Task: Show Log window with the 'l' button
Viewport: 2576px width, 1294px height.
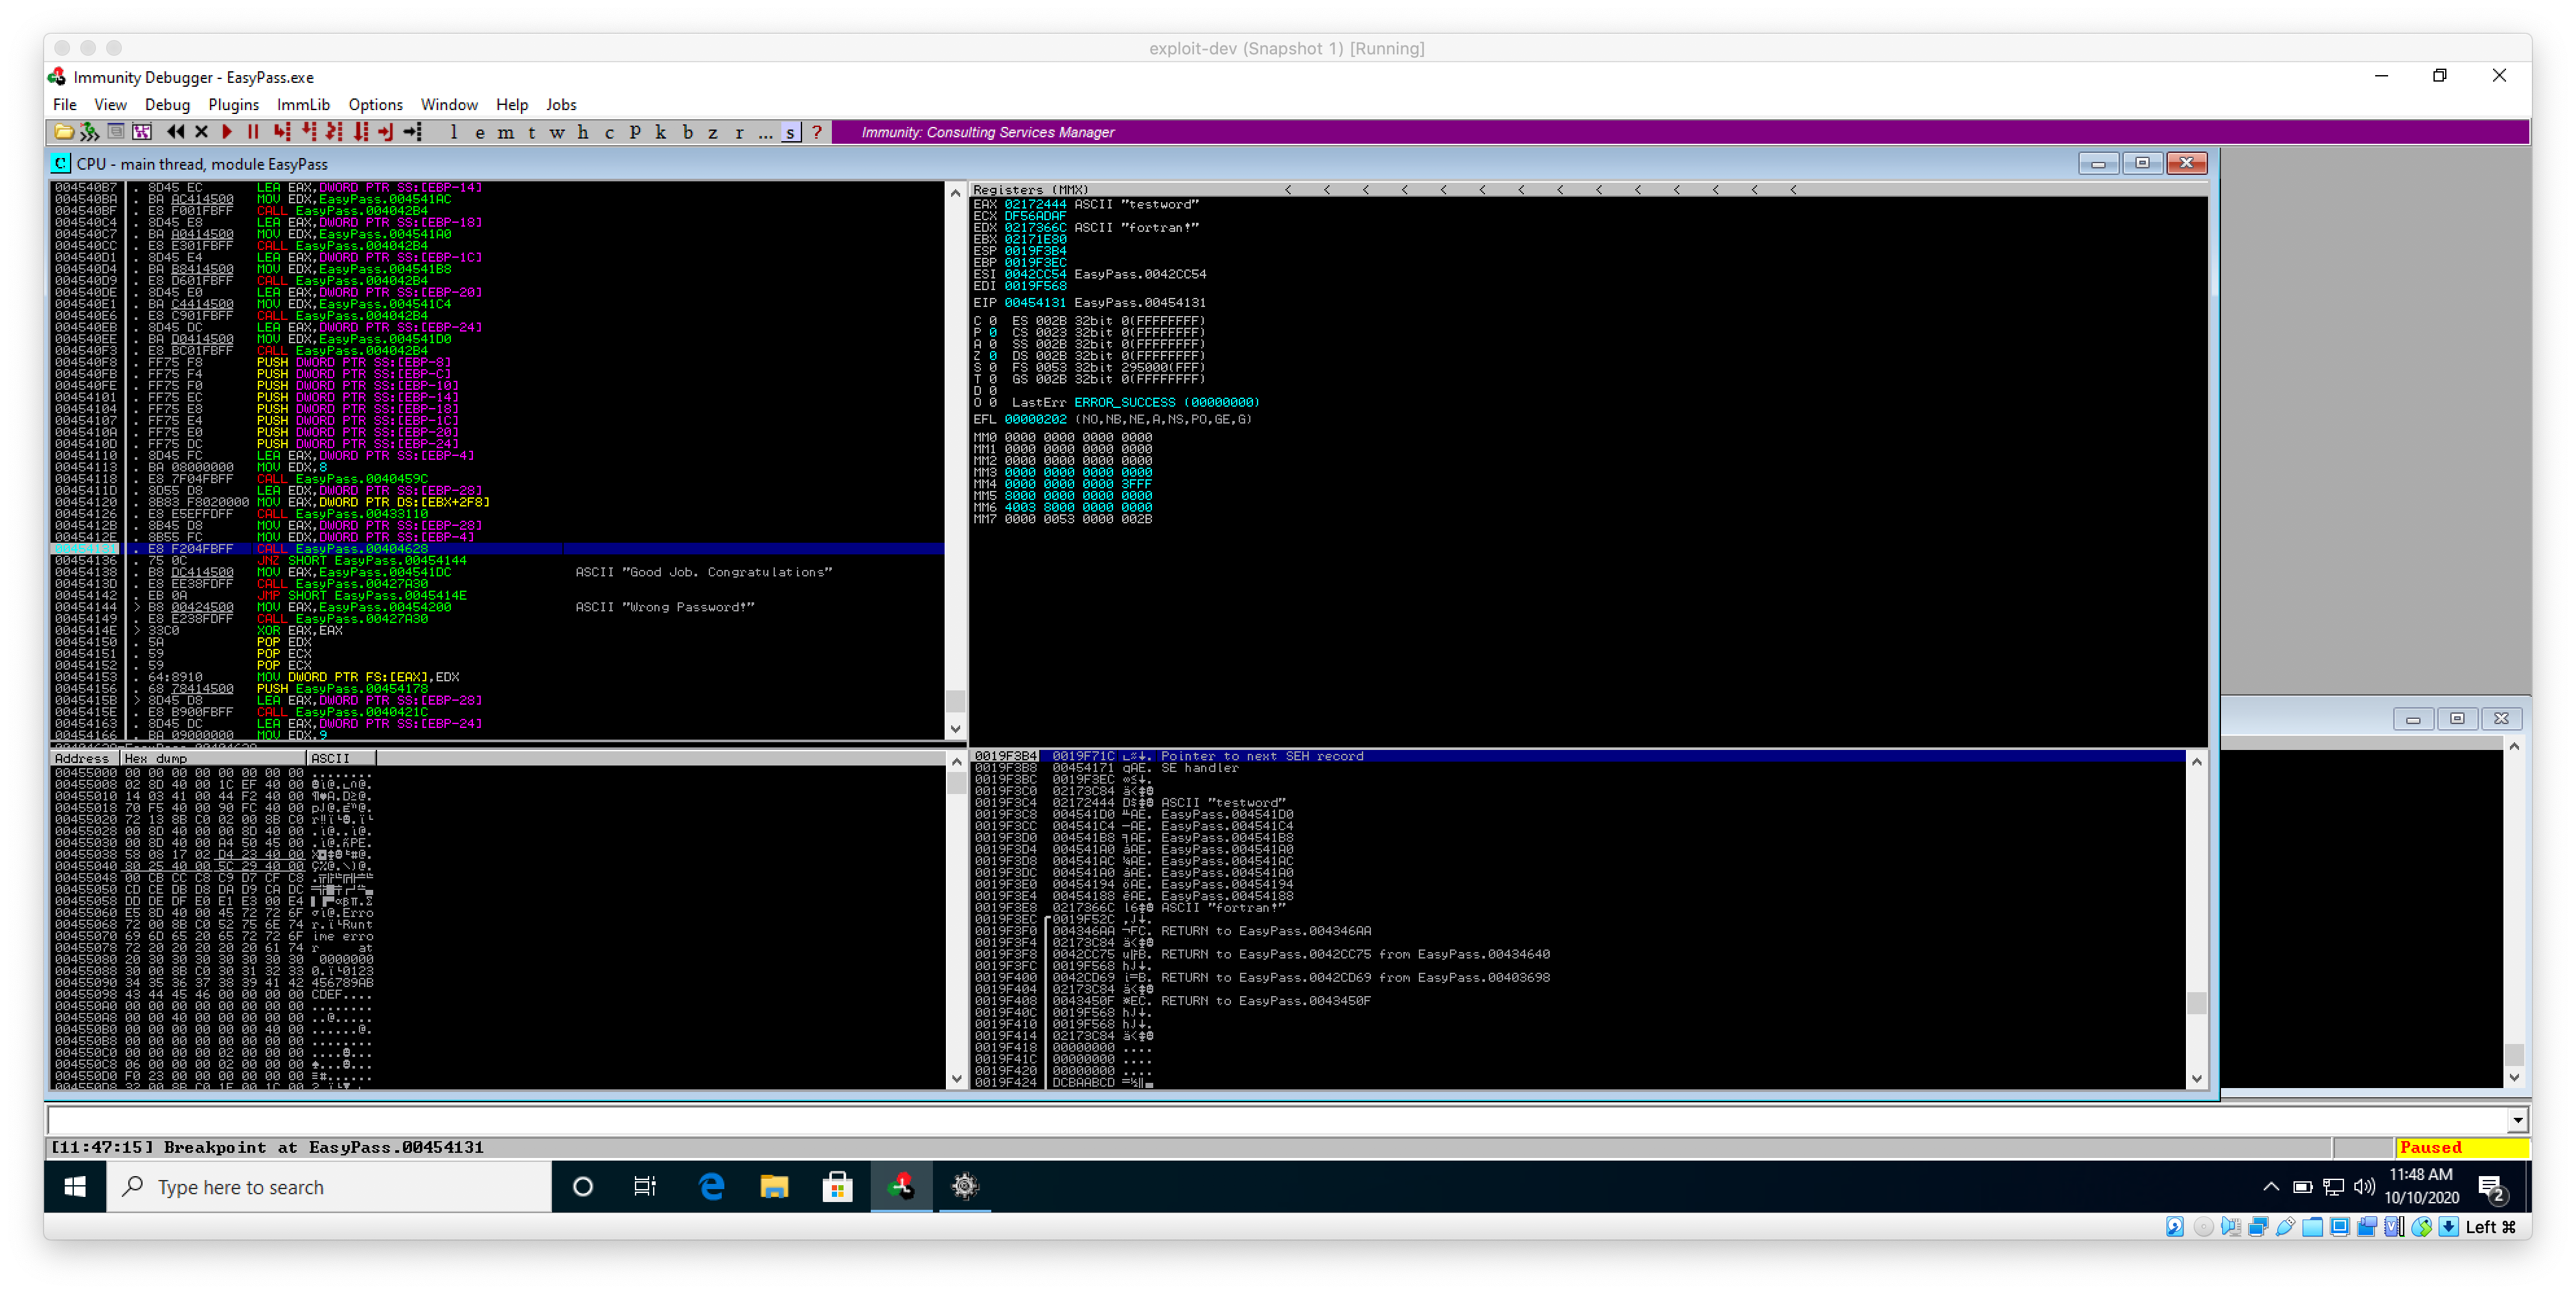Action: tap(454, 132)
